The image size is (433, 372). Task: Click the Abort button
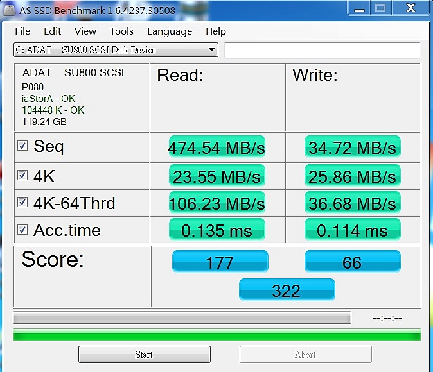pos(305,354)
